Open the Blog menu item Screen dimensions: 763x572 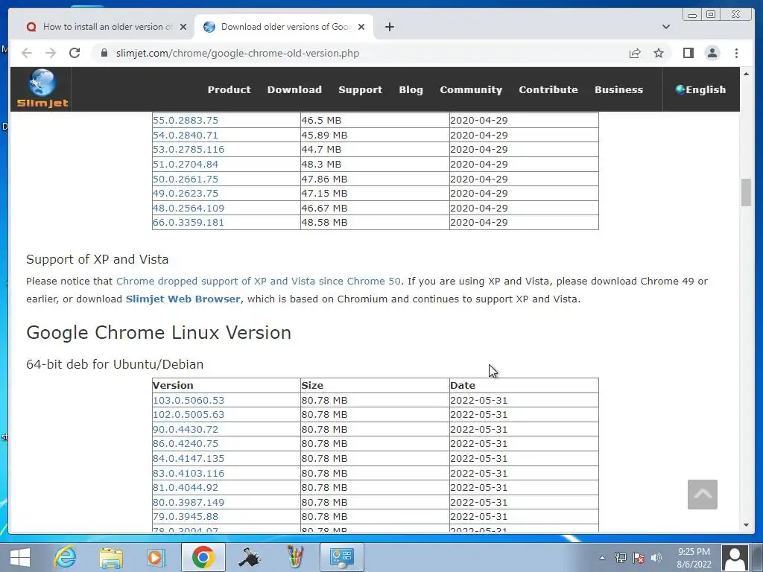click(411, 89)
